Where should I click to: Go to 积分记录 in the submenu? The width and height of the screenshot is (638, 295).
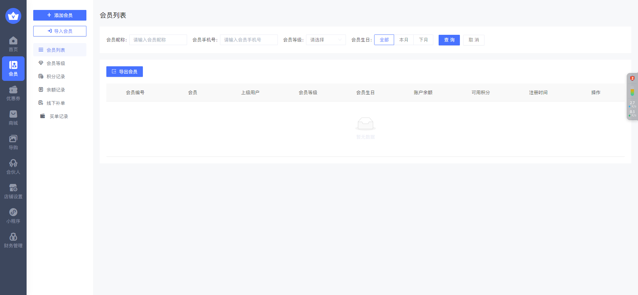pyautogui.click(x=56, y=77)
